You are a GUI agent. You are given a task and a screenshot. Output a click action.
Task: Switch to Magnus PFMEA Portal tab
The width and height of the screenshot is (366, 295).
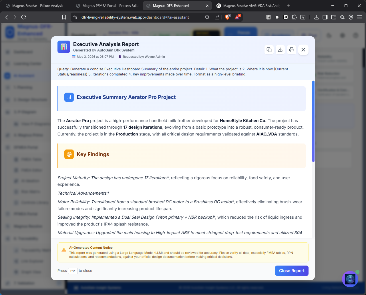click(107, 5)
